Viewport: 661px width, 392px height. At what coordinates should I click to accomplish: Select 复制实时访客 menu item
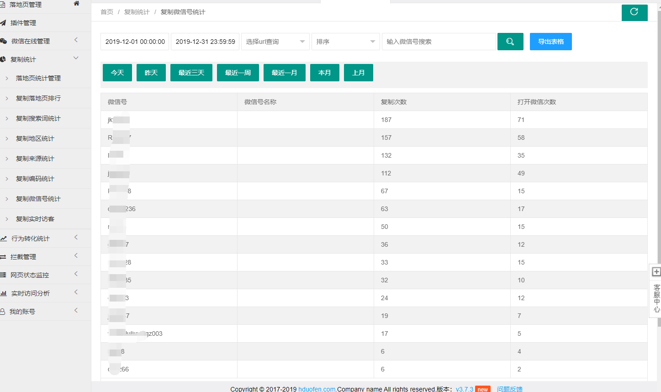pyautogui.click(x=35, y=219)
